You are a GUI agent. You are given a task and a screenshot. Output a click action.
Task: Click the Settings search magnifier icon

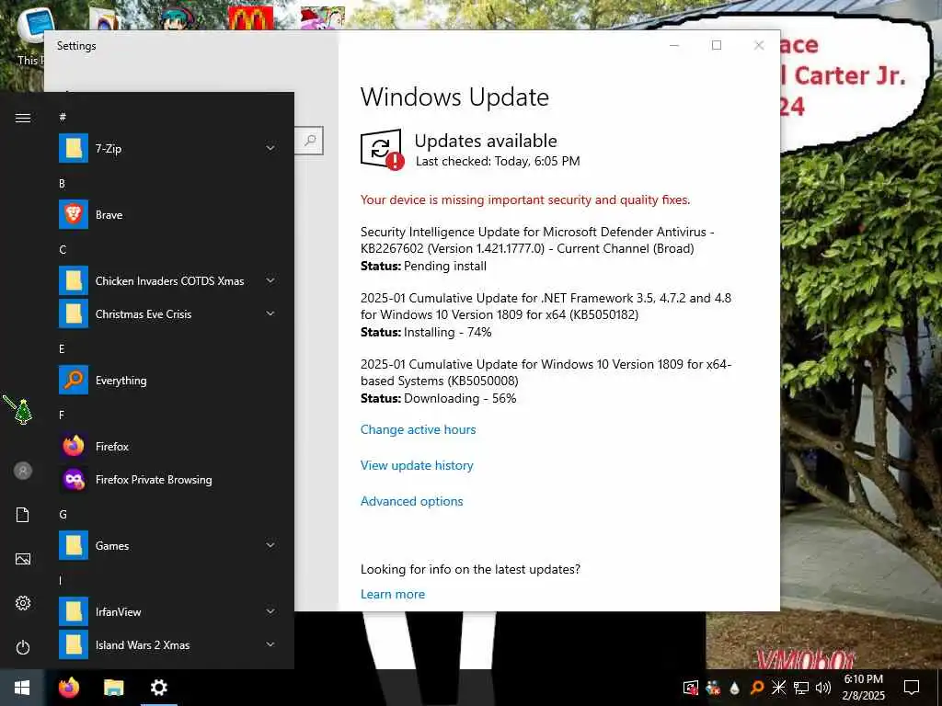coord(310,141)
